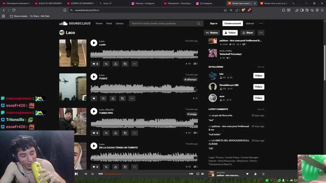Repost the track 'a pelo'

(x=106, y=64)
